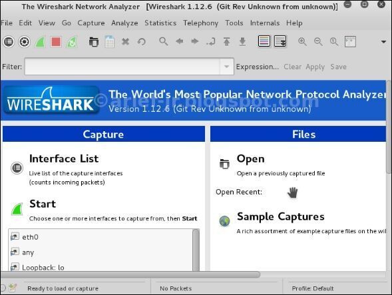This screenshot has height=295, width=392.
Task: Click the Clear filter button
Action: [292, 67]
